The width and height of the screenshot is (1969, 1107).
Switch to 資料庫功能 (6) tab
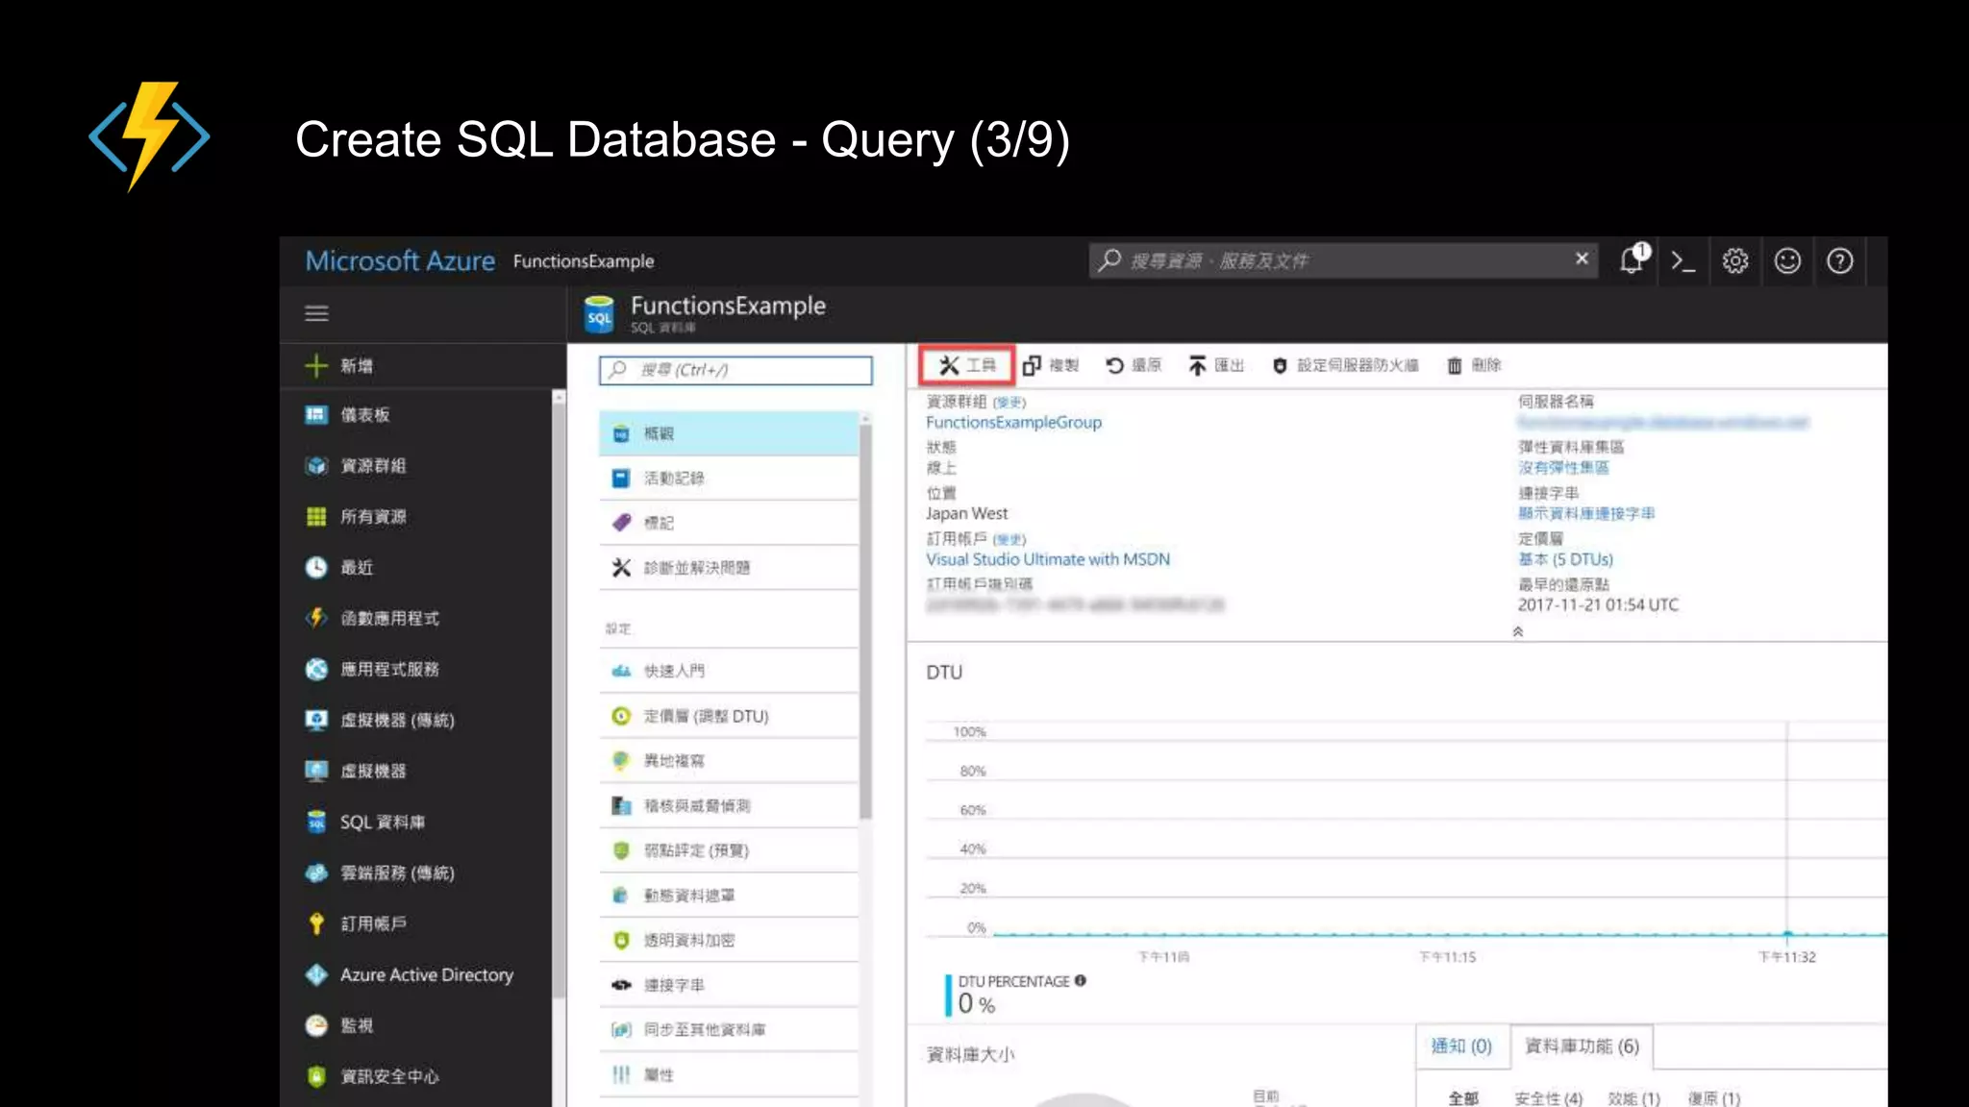pyautogui.click(x=1582, y=1046)
